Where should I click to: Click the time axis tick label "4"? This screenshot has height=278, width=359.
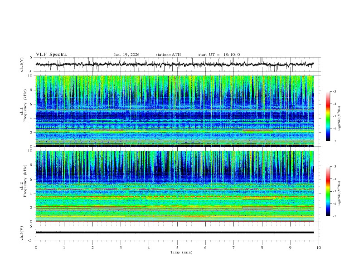149,248
